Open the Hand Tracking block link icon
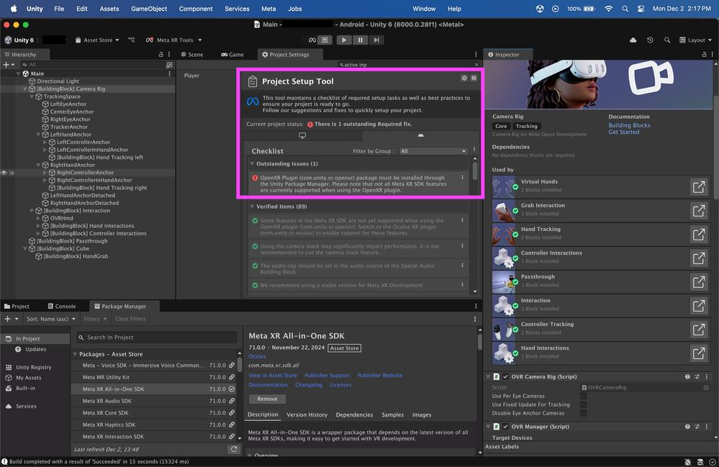Image resolution: width=719 pixels, height=467 pixels. click(698, 234)
